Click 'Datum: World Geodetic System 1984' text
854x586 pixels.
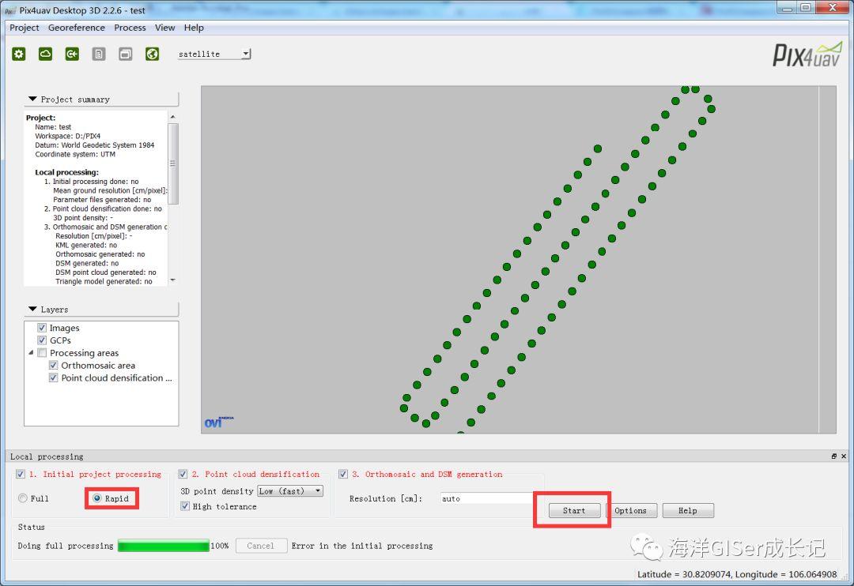click(95, 145)
